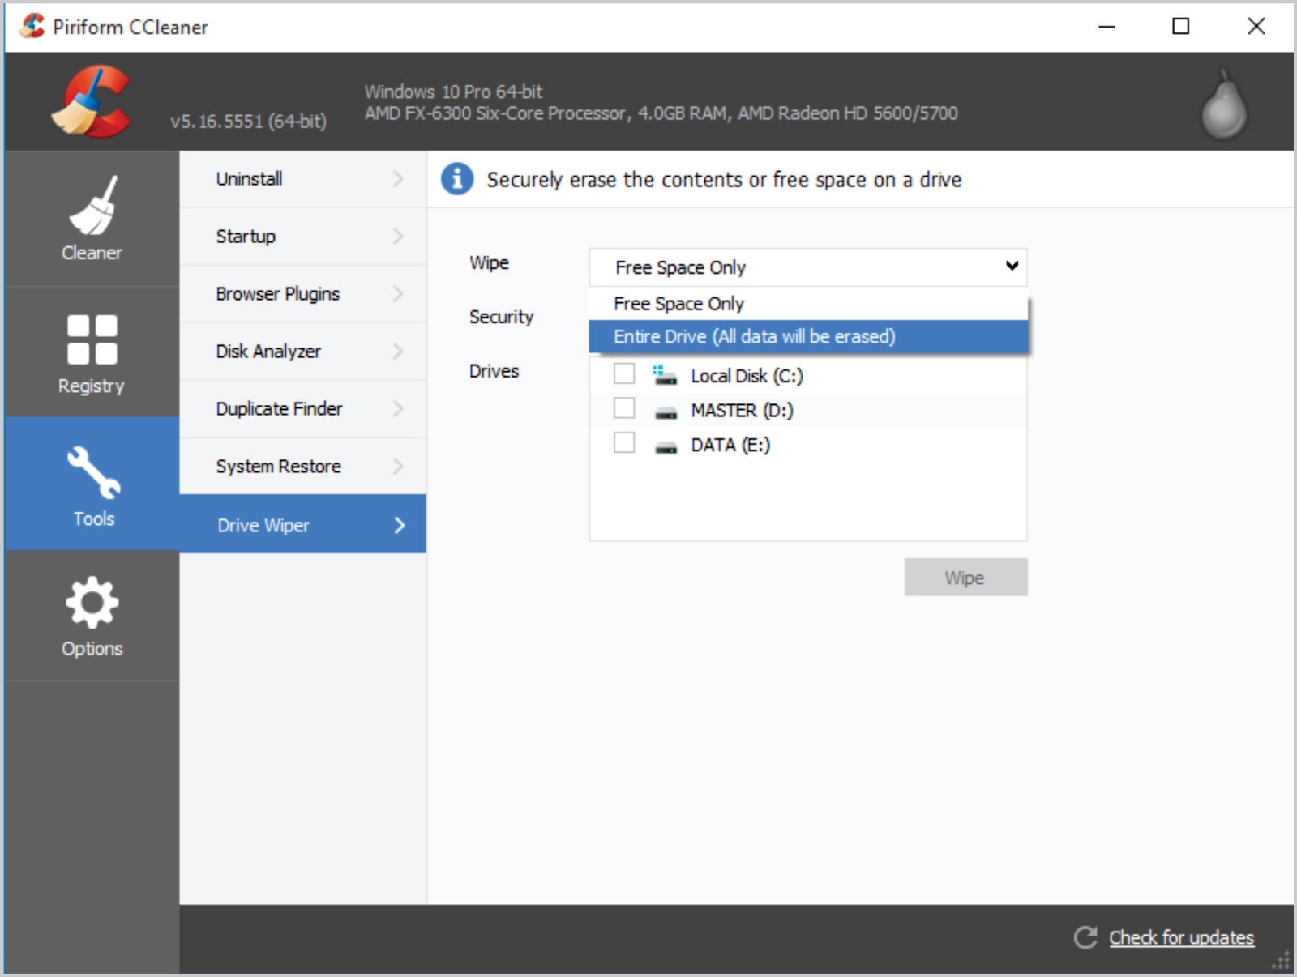Click the chevron beside Browser Plugins

[x=398, y=293]
